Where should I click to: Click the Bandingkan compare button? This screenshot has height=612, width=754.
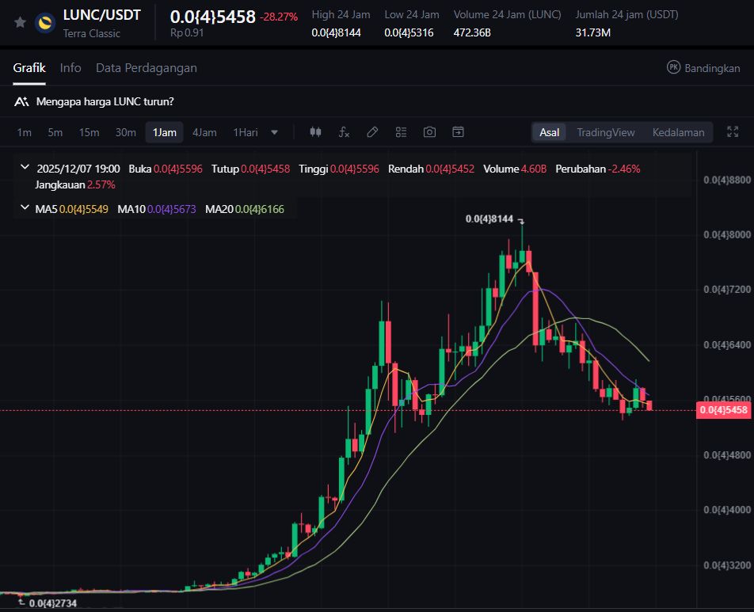(x=703, y=68)
